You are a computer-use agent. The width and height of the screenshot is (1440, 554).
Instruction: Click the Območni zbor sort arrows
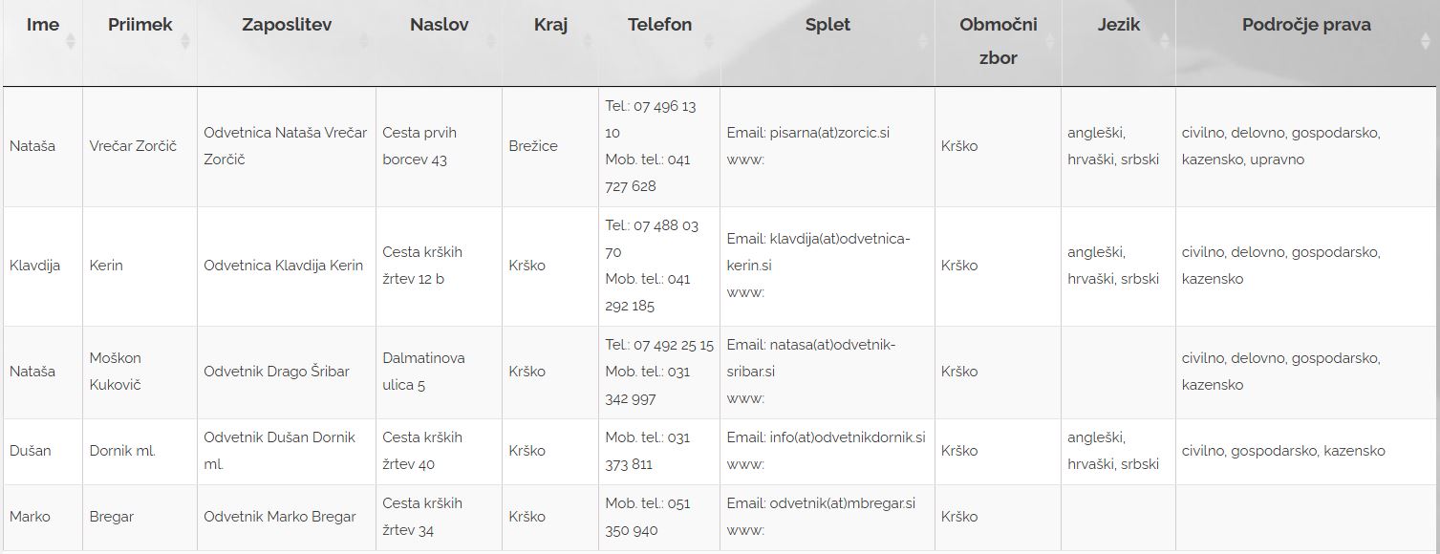(1049, 41)
